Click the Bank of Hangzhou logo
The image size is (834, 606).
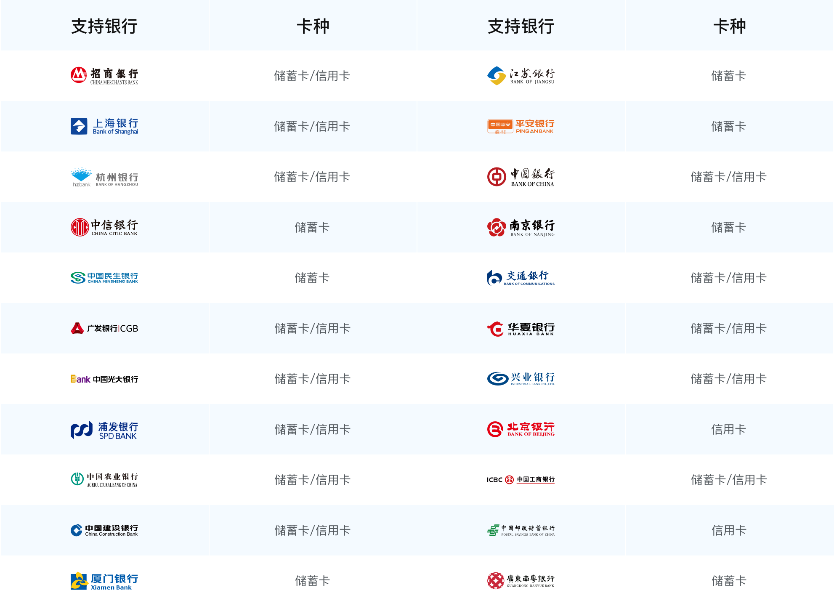pyautogui.click(x=104, y=177)
